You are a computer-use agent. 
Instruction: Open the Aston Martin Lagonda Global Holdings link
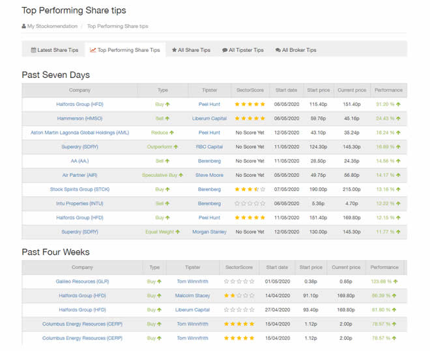click(79, 133)
